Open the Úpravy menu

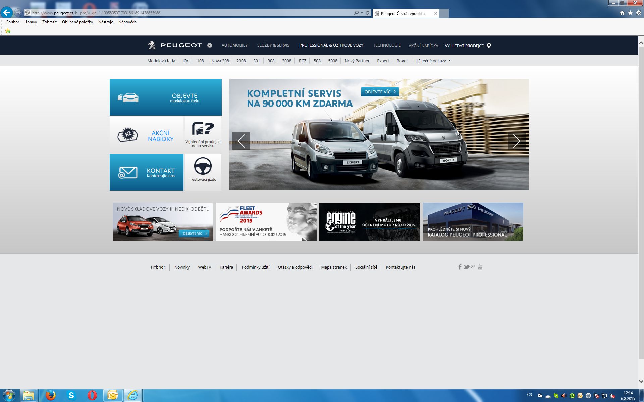[31, 22]
